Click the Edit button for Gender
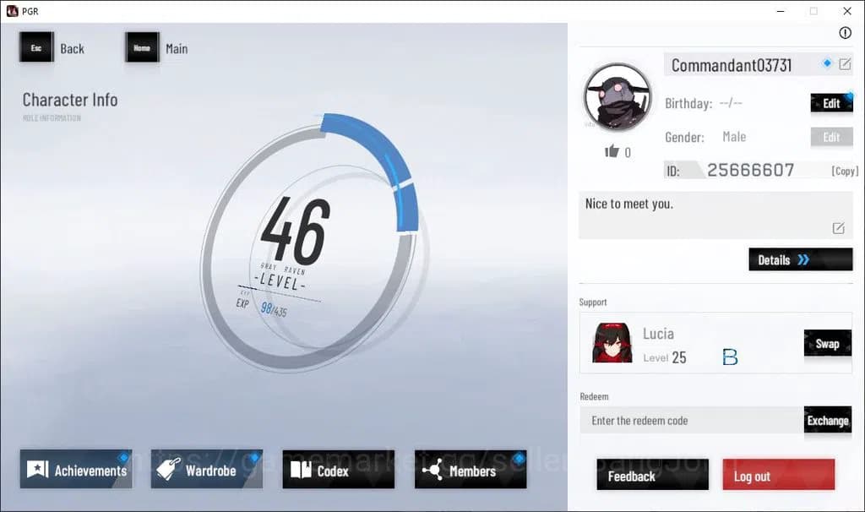This screenshot has width=865, height=512. [831, 137]
